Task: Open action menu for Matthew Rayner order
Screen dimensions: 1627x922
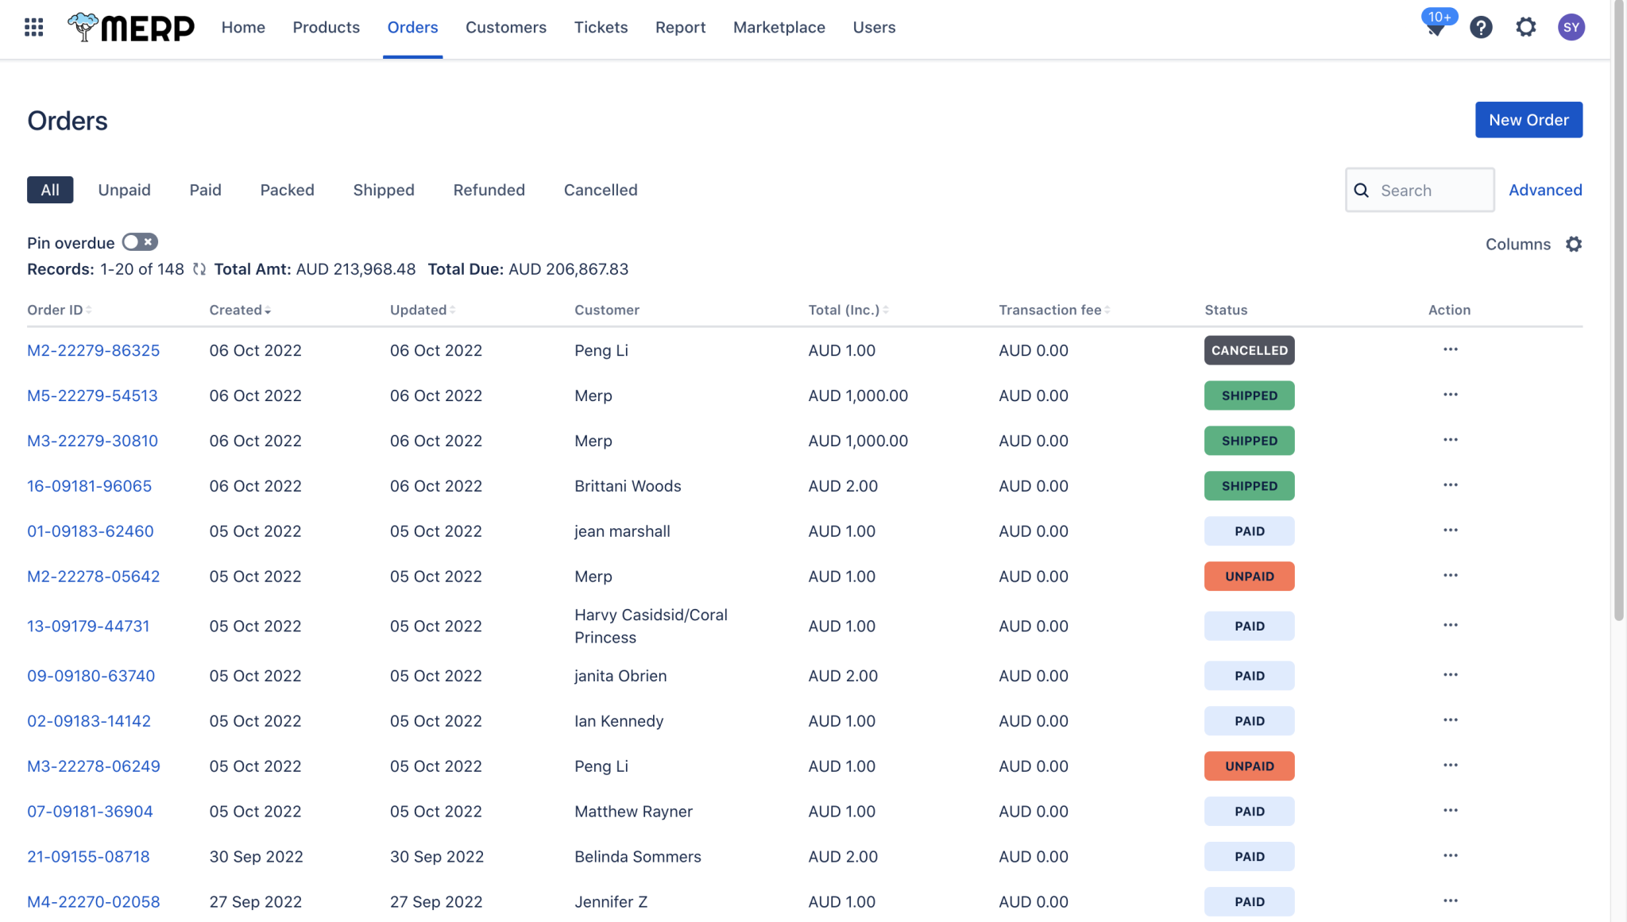Action: click(1451, 811)
